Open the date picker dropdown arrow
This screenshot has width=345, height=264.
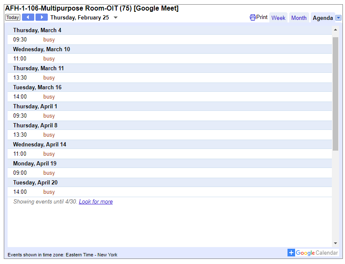coord(115,18)
